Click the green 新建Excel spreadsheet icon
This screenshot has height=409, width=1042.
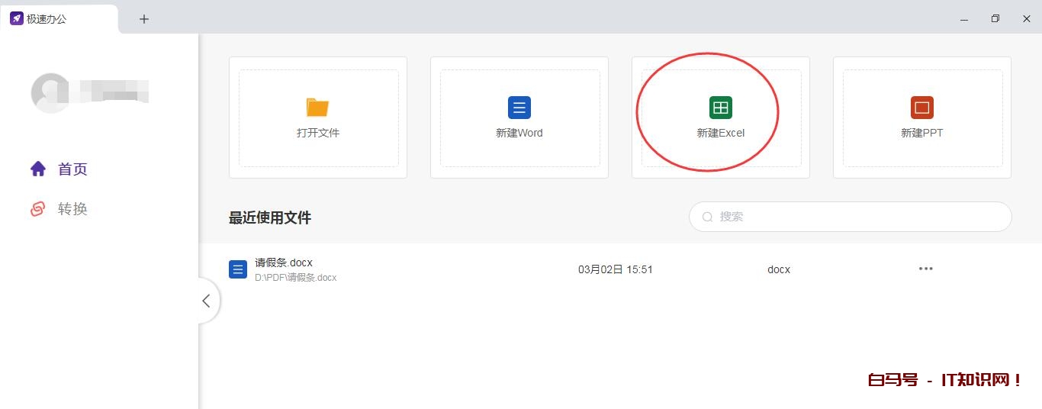[720, 108]
